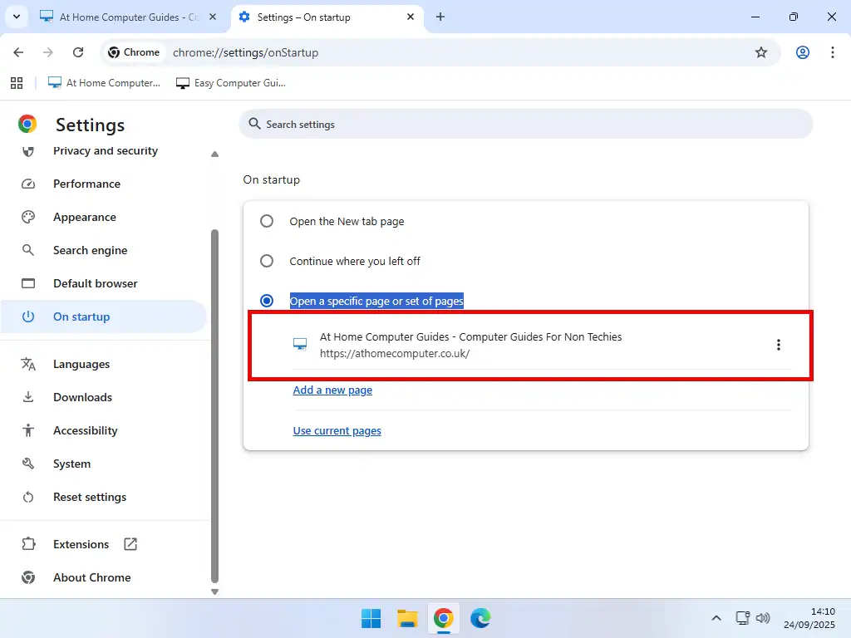Select 'Open a specific page or set of pages'
This screenshot has width=851, height=638.
pyautogui.click(x=267, y=301)
